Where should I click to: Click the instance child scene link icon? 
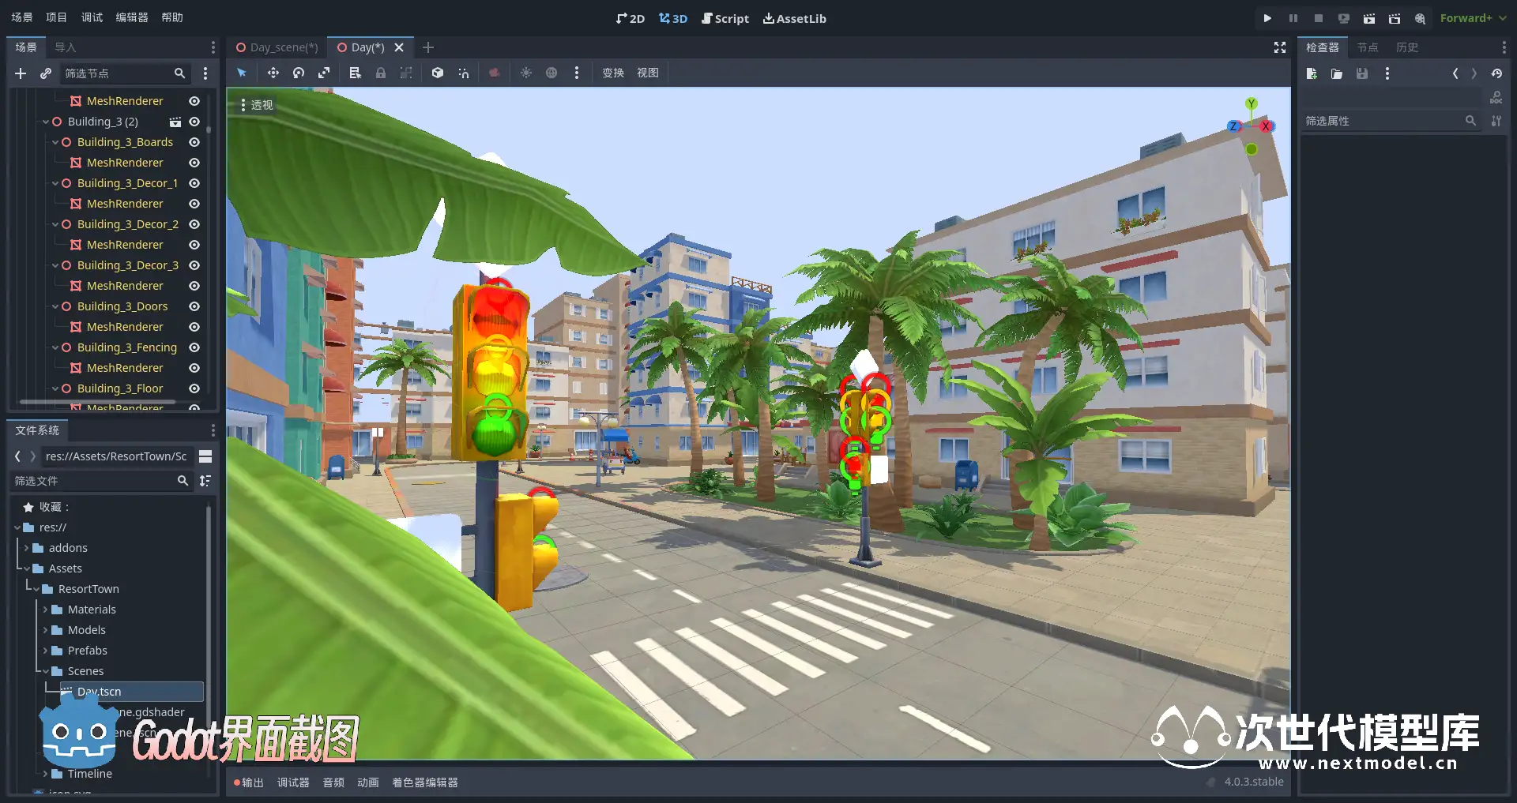46,73
